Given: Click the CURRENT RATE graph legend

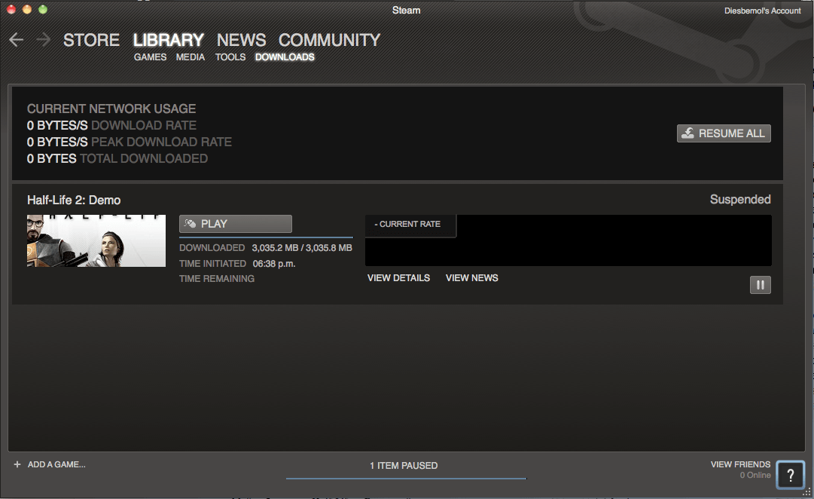Looking at the screenshot, I should [410, 225].
